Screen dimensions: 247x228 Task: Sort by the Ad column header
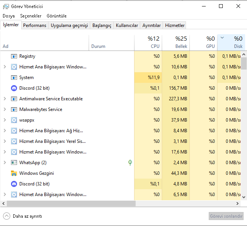45,43
